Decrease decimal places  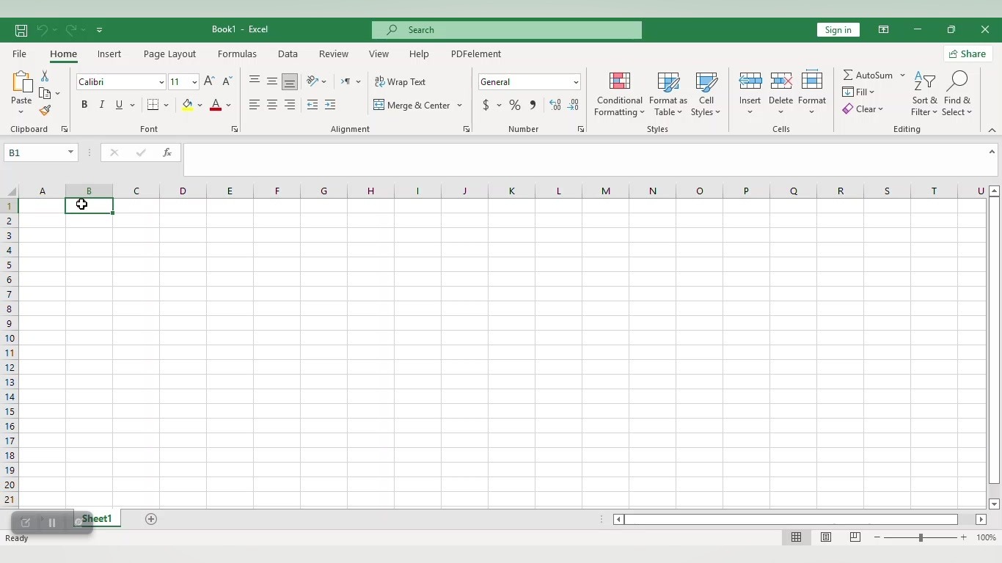coord(573,105)
